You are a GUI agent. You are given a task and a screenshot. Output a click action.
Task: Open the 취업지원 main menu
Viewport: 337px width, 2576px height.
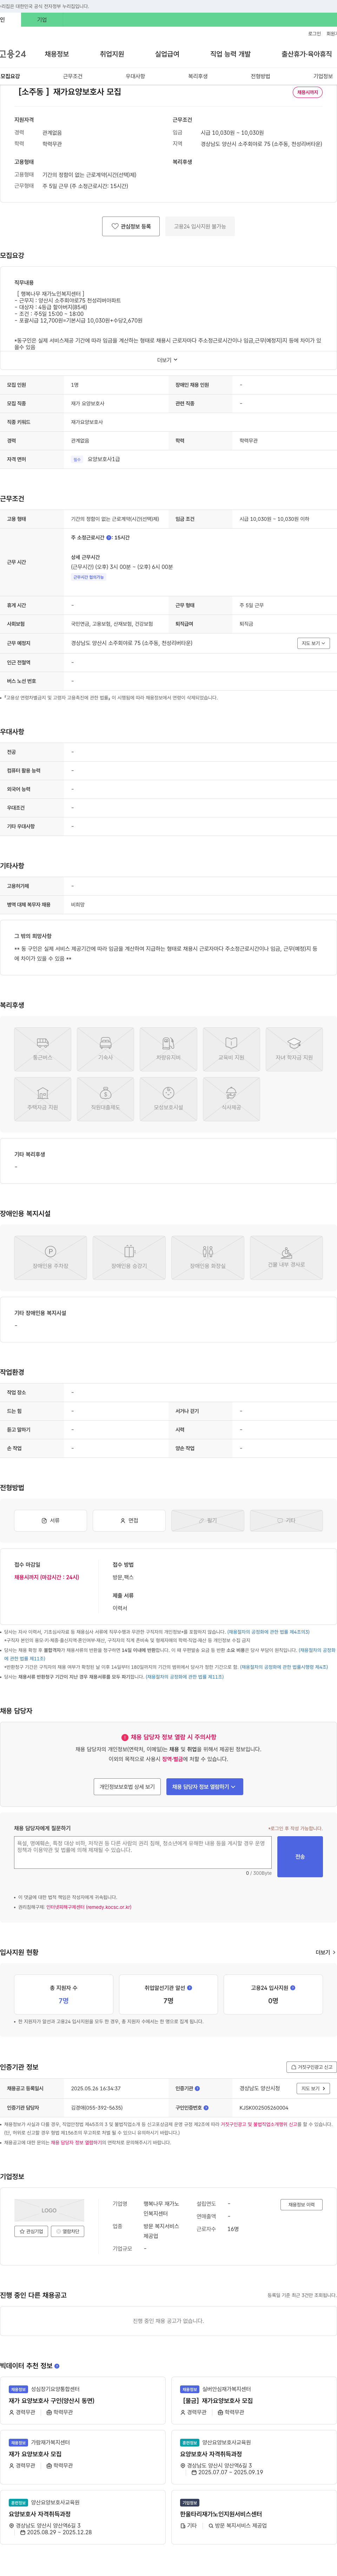click(x=112, y=54)
